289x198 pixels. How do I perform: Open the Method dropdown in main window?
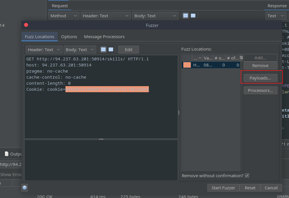pos(64,16)
